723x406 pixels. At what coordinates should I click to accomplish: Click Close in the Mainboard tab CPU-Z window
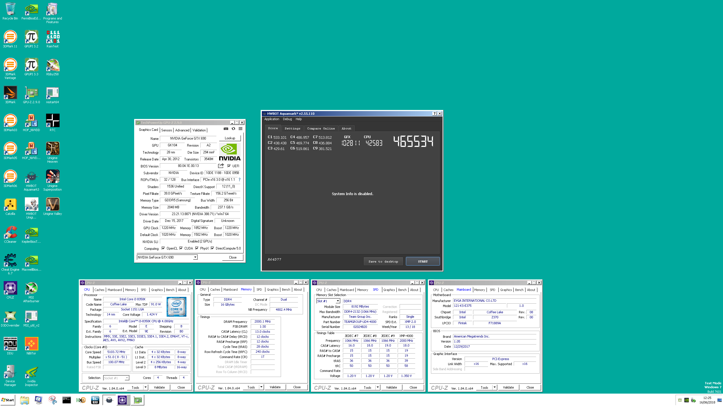(530, 387)
